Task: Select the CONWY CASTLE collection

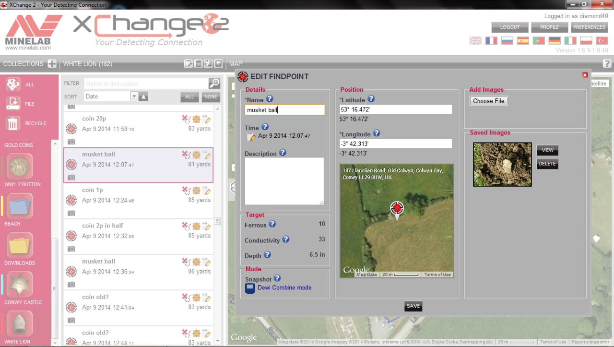Action: 20,285
